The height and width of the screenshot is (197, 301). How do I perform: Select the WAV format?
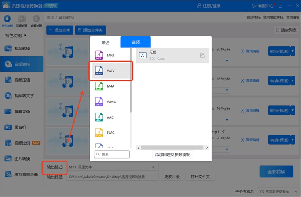click(x=111, y=71)
